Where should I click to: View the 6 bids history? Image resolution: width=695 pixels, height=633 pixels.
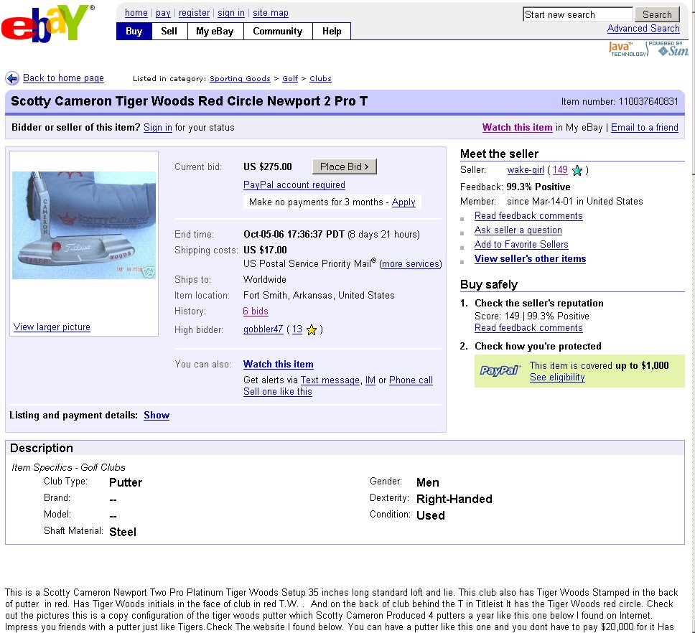coord(256,311)
